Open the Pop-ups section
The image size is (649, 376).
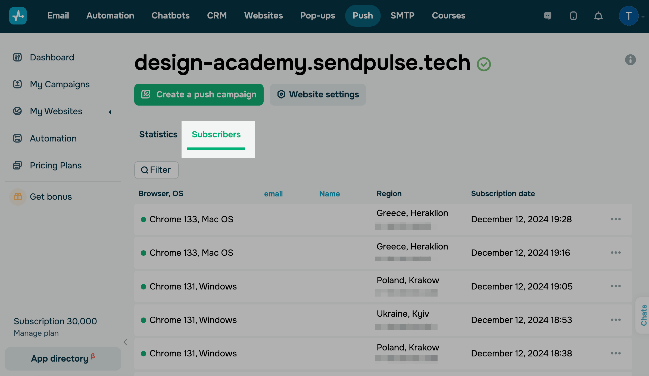click(x=317, y=16)
